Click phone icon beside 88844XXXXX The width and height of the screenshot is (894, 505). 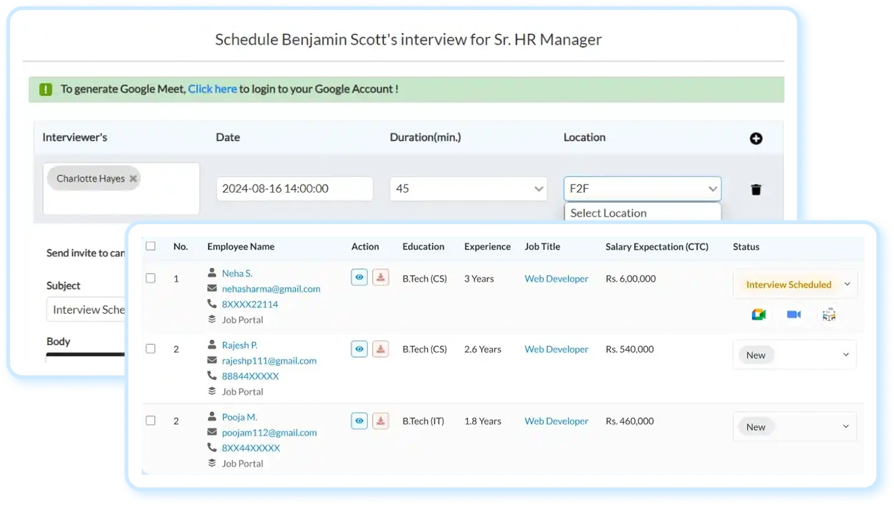212,375
